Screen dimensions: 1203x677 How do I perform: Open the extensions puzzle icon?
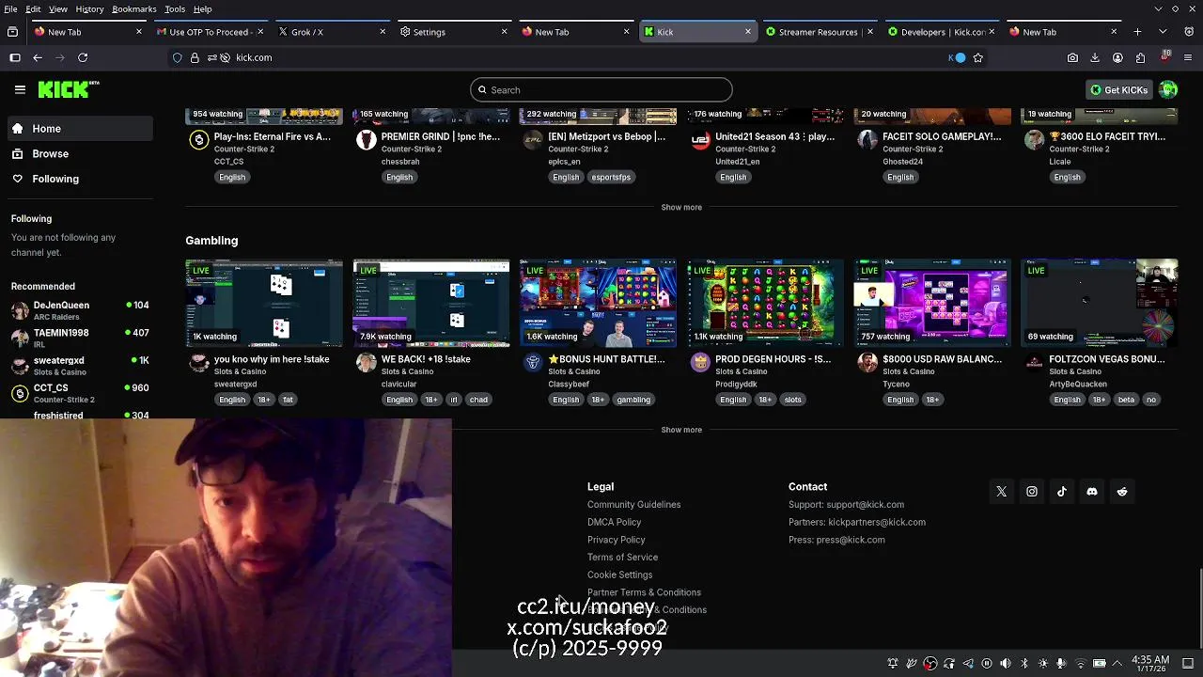(1140, 57)
